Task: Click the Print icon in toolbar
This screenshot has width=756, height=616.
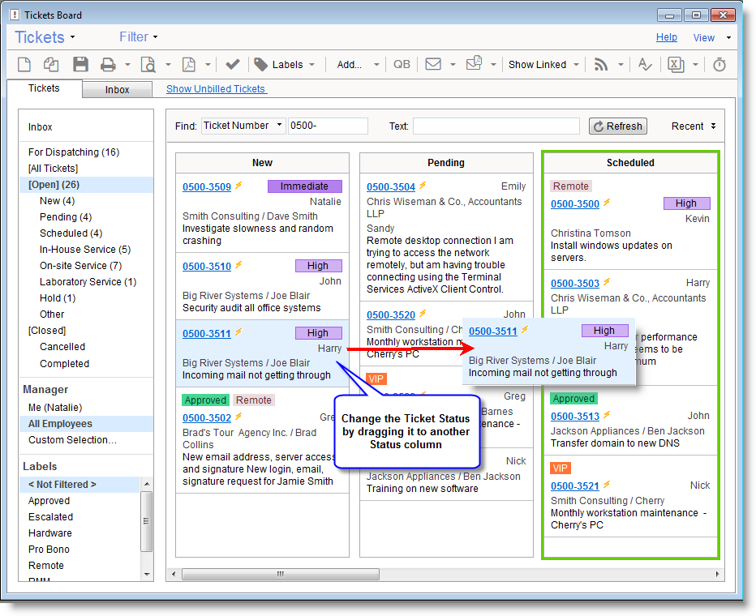Action: (107, 65)
